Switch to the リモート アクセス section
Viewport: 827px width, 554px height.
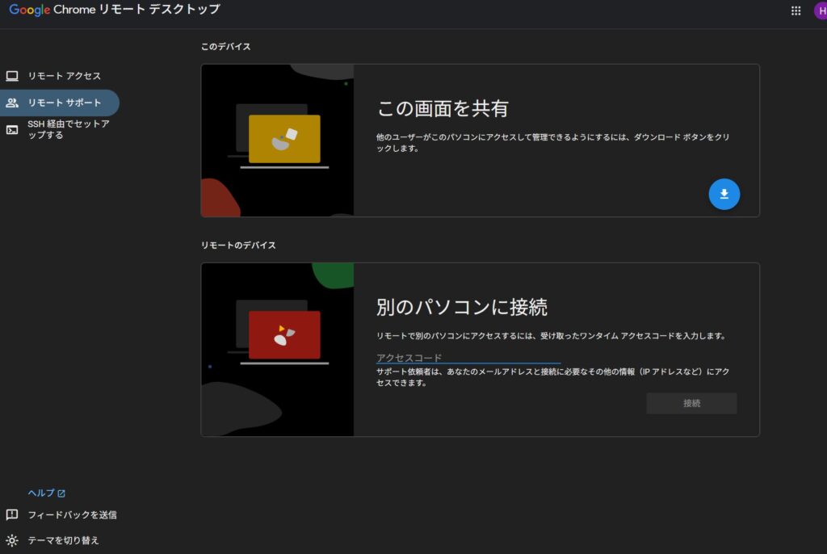click(x=65, y=76)
